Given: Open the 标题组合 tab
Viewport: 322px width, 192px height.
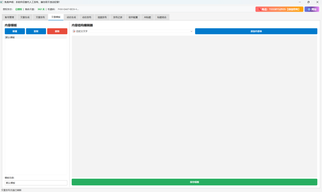Looking at the screenshot, I should pos(162,17).
